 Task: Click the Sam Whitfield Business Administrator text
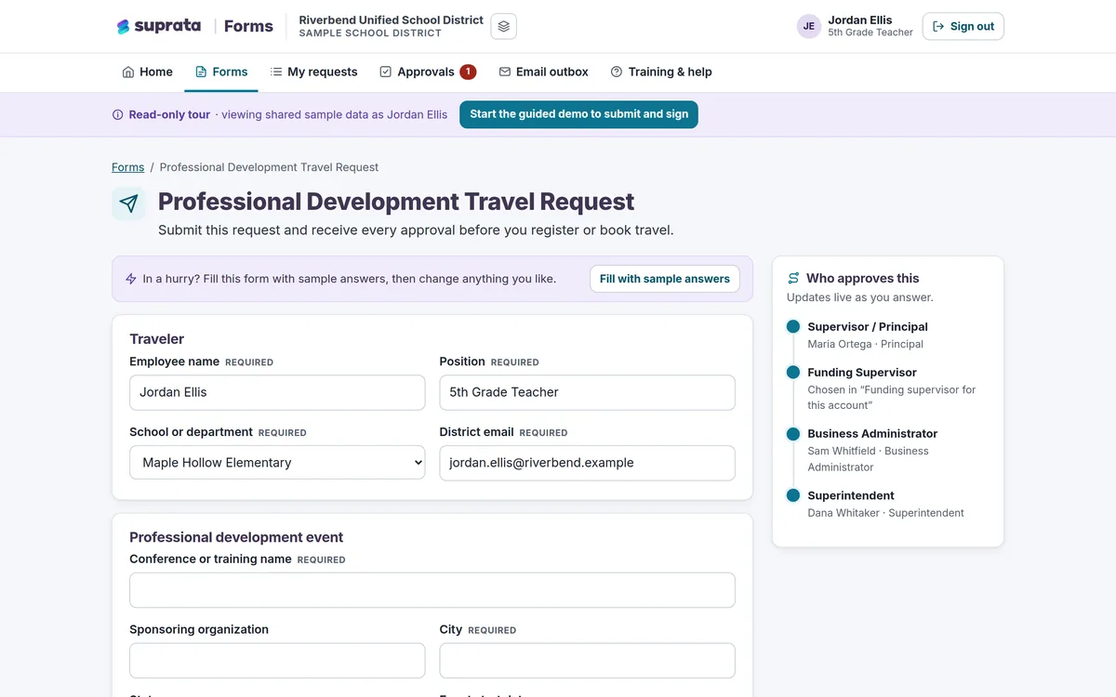click(x=868, y=459)
